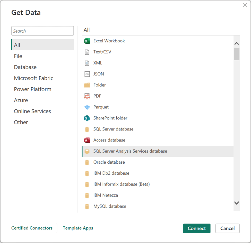Click the Excel Workbook icon

tap(87, 41)
